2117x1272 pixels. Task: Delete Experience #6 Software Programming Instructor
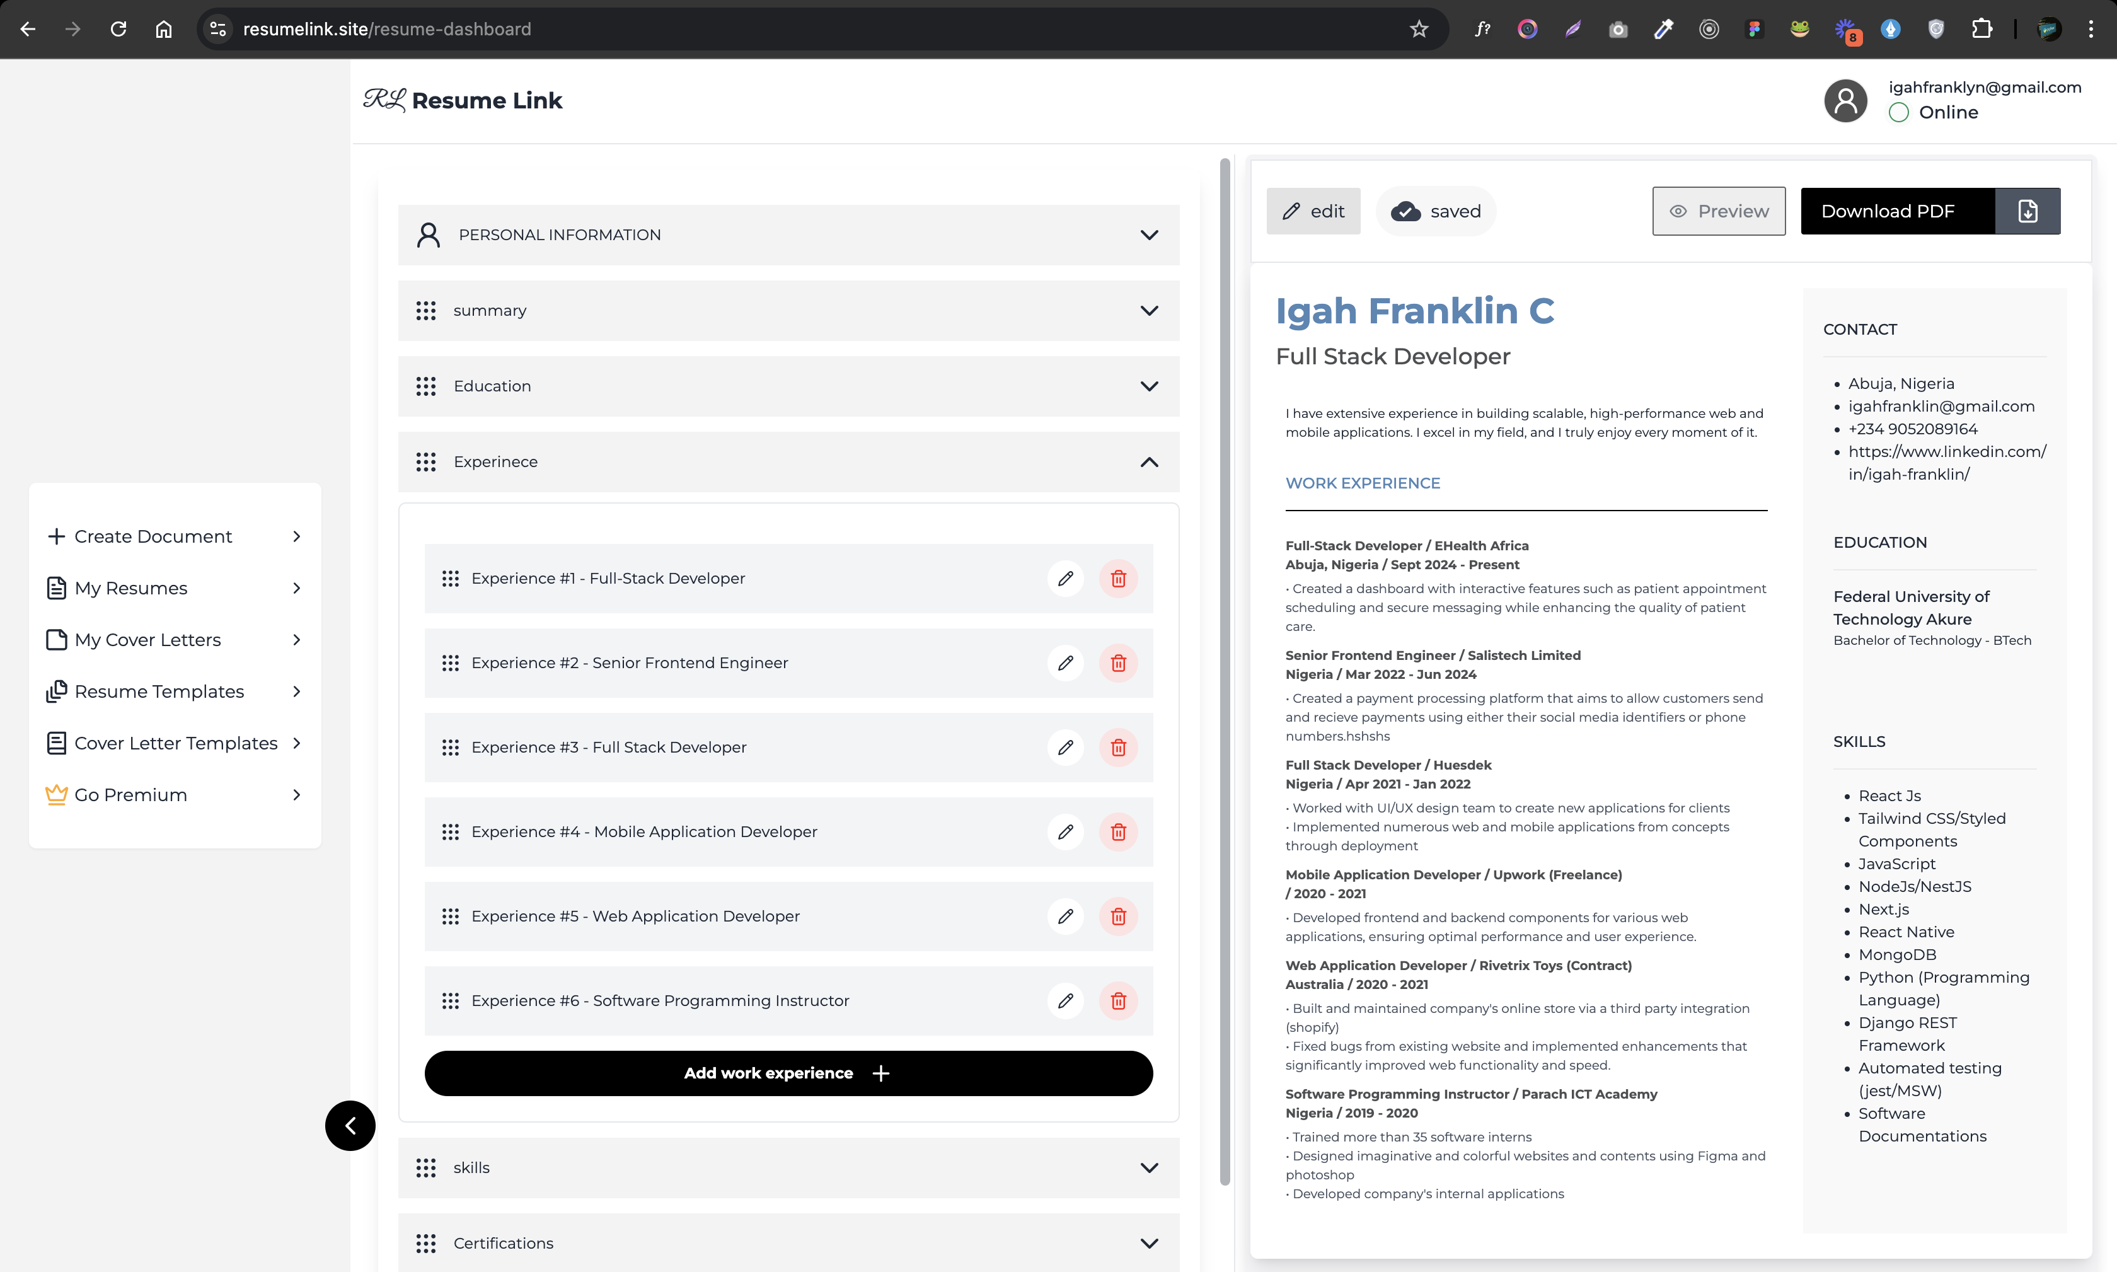click(1119, 1000)
